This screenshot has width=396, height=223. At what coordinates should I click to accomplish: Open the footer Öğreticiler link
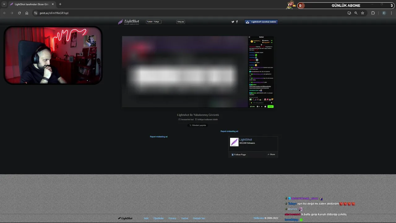158,218
